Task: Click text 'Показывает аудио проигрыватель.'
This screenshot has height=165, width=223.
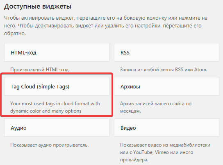Action: coord(50,145)
